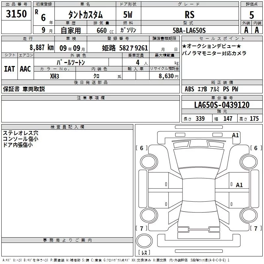Click the A1 mark on the side door
Viewport: 264px width, 264px height.
[x=239, y=185]
